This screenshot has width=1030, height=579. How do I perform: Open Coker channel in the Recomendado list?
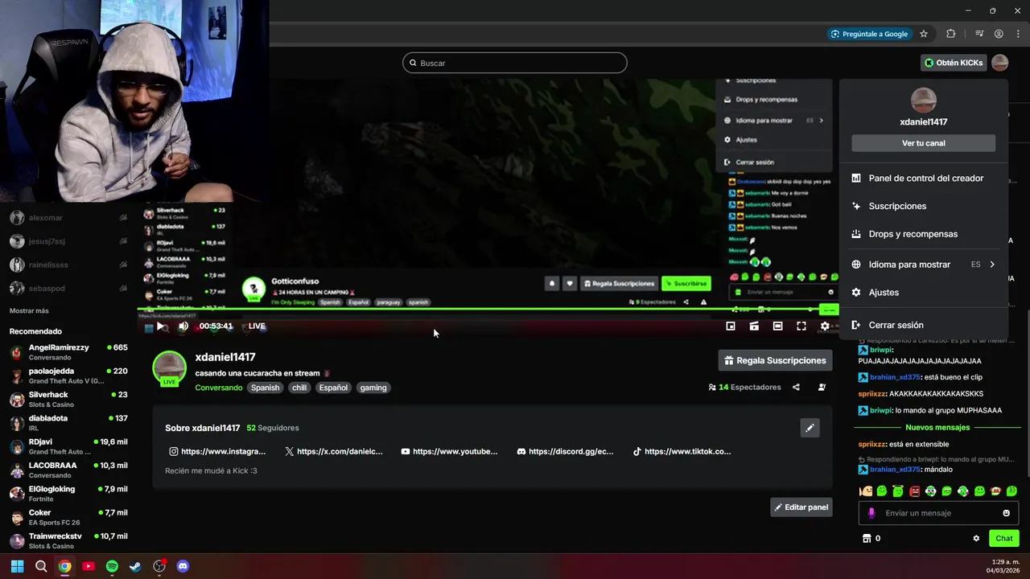pyautogui.click(x=68, y=517)
